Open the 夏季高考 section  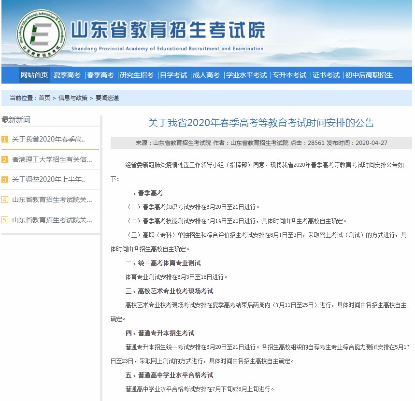pyautogui.click(x=67, y=75)
